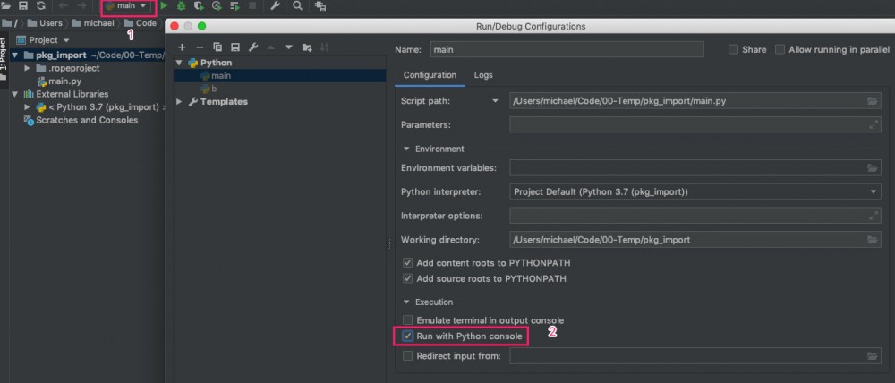The height and width of the screenshot is (383, 895).
Task: Expand the .ropeproject folder
Action: tap(27, 68)
